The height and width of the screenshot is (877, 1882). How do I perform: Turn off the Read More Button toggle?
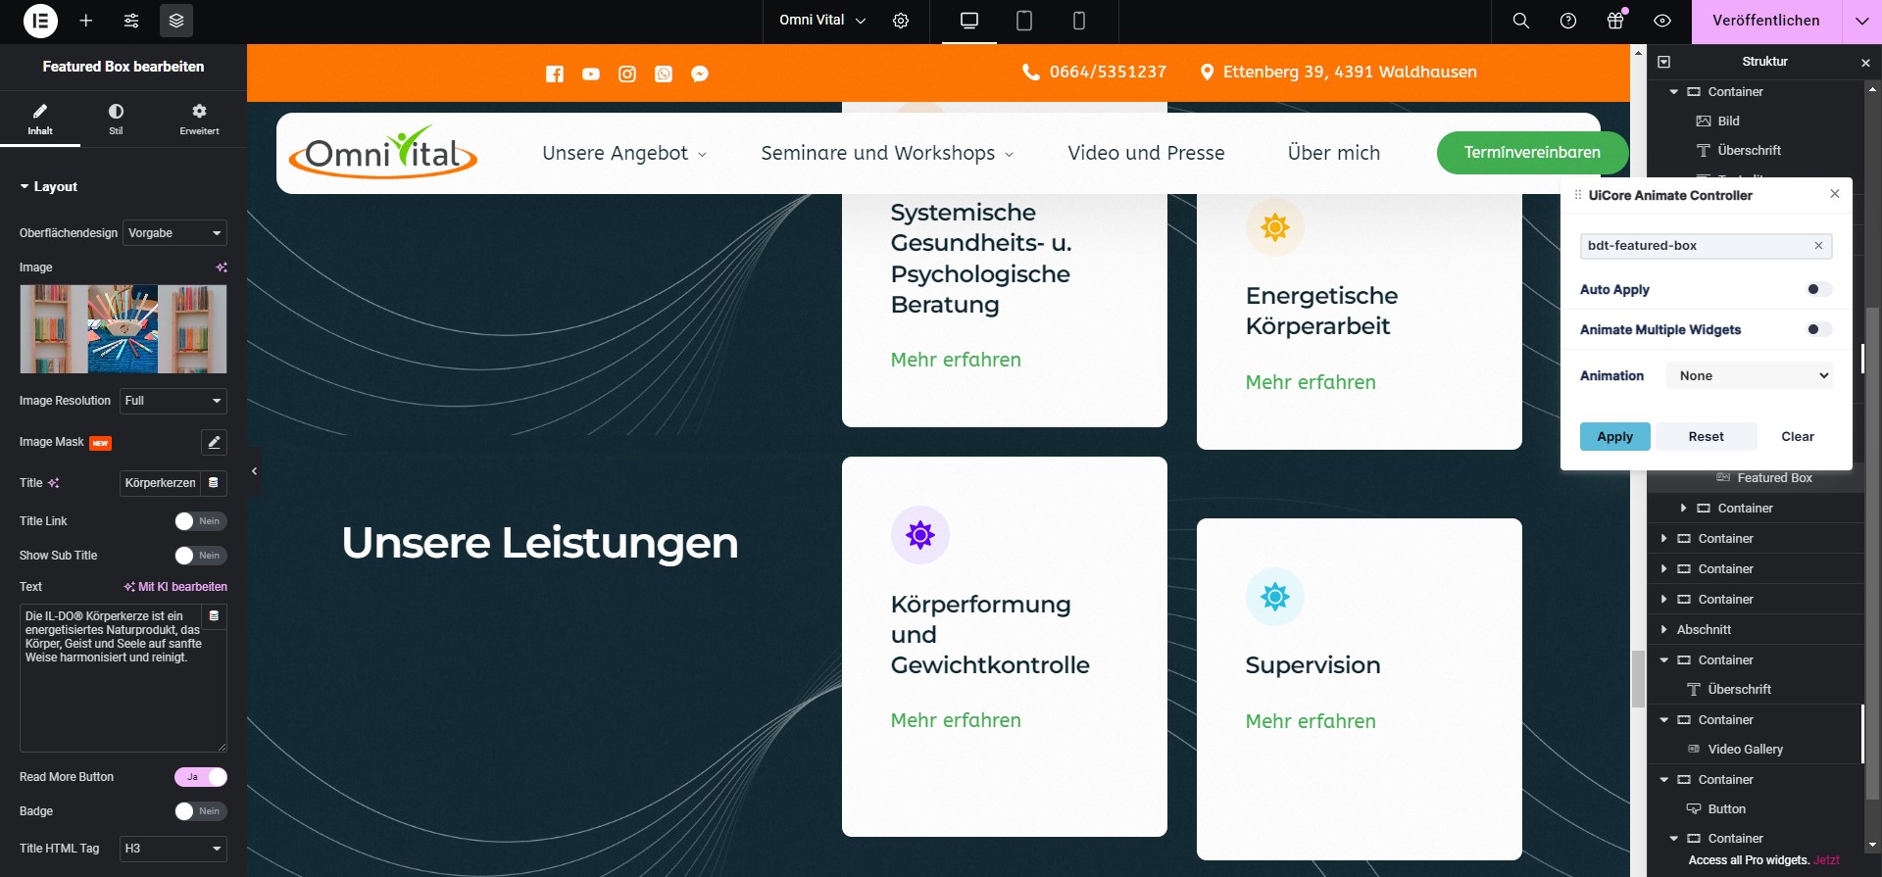[200, 777]
